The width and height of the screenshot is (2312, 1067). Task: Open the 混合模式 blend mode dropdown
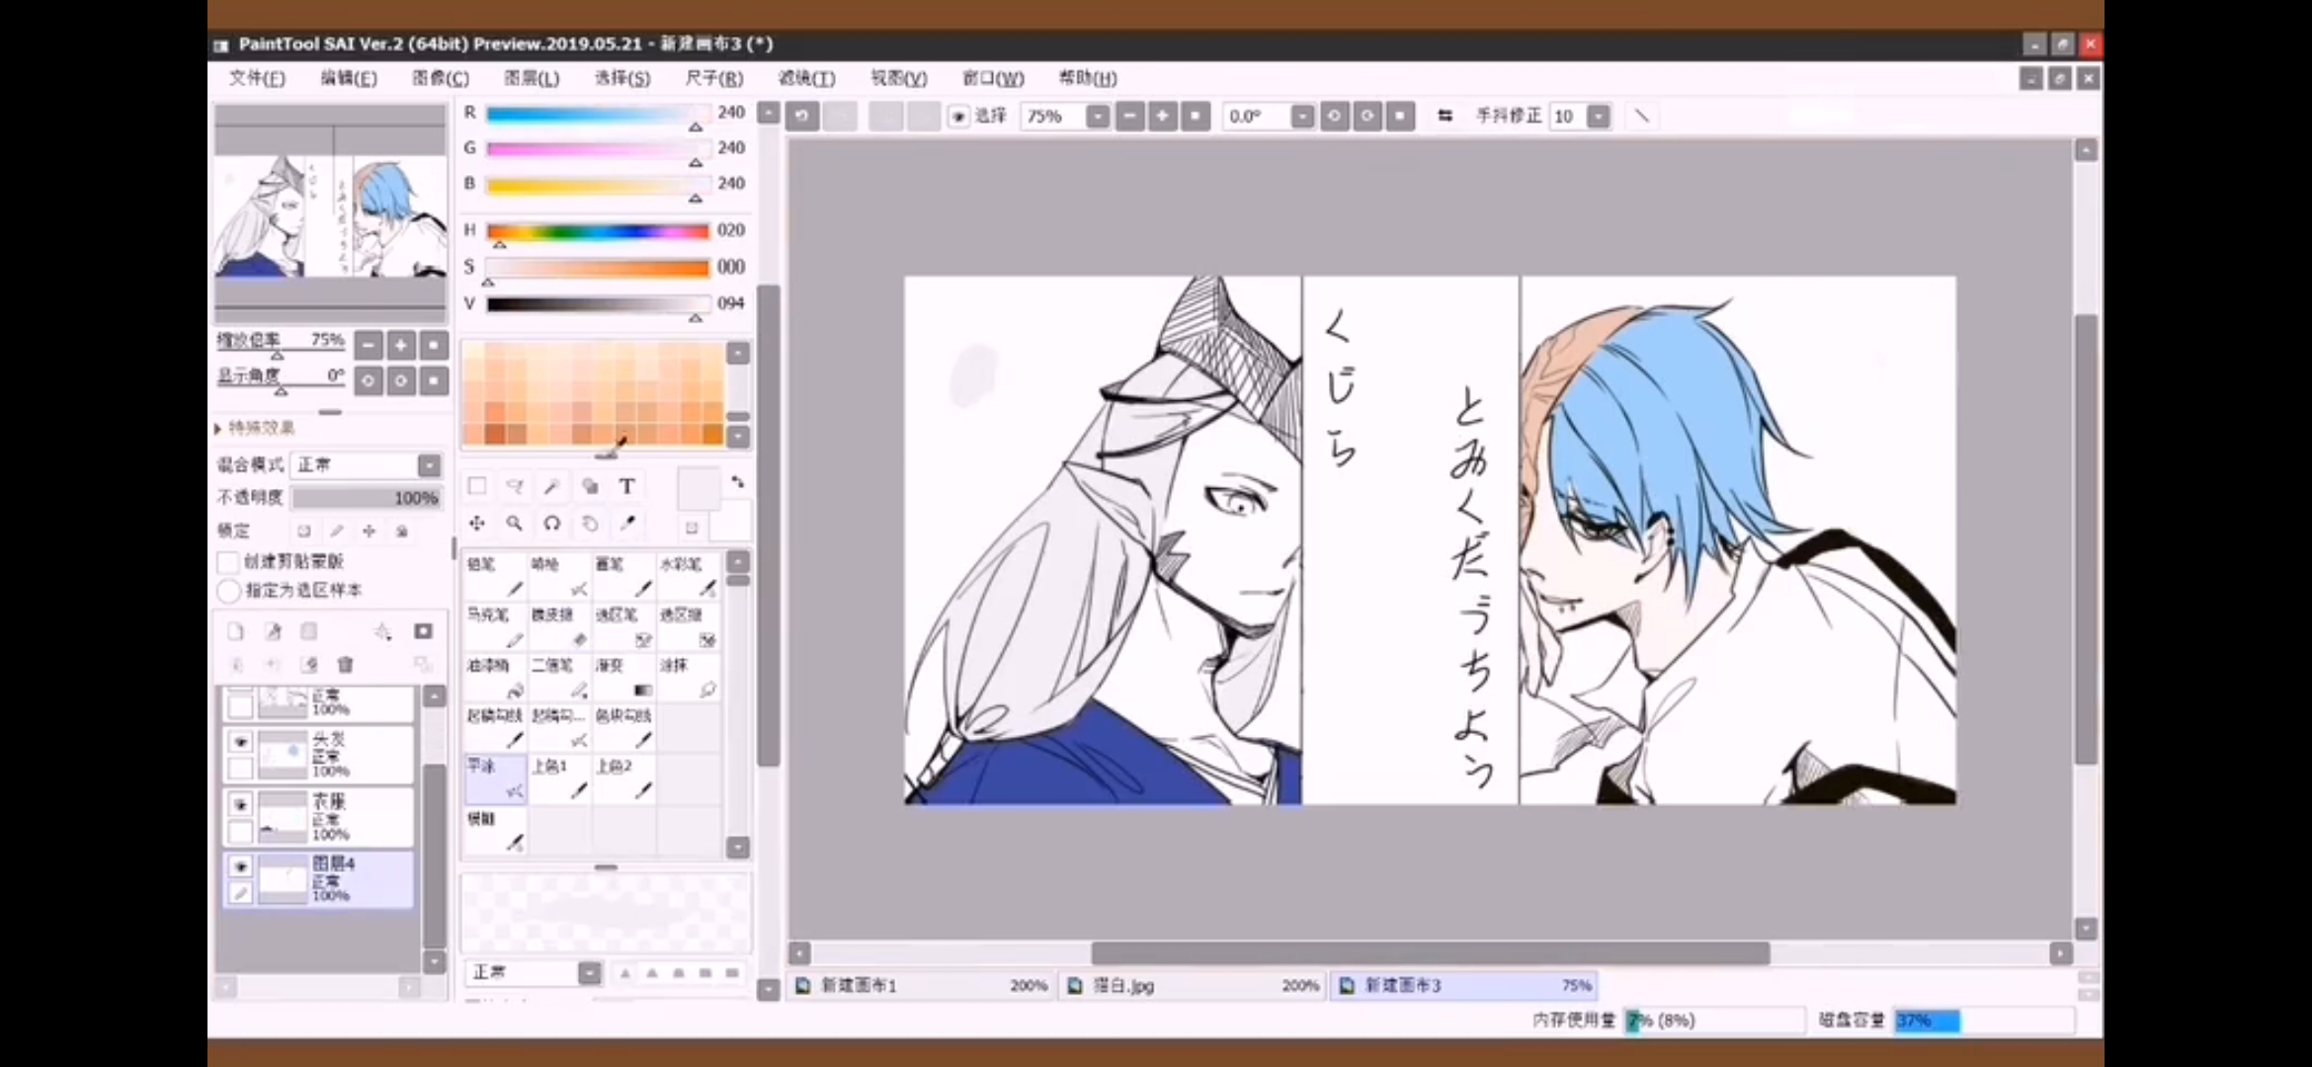tap(429, 464)
